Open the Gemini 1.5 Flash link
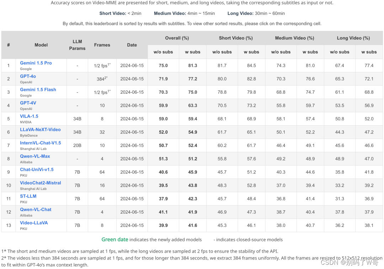This screenshot has width=384, height=269. click(x=38, y=89)
